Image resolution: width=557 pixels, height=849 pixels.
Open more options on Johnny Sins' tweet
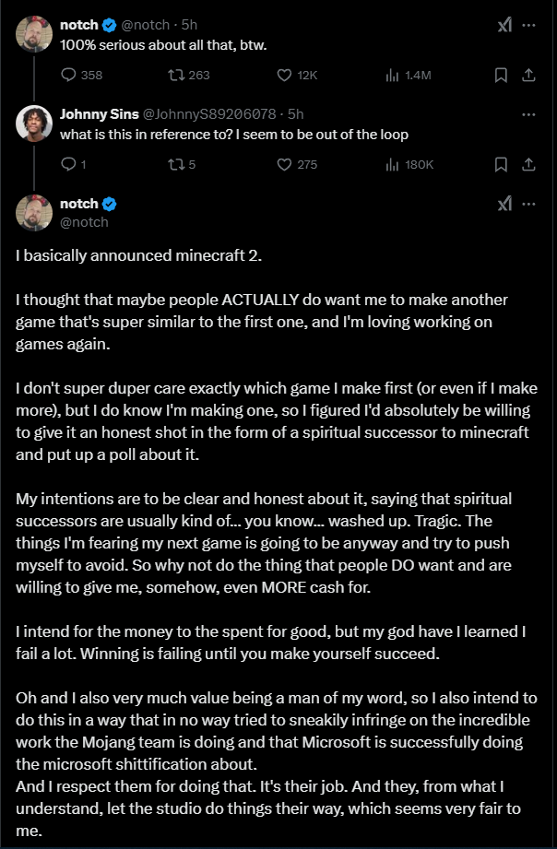[x=528, y=114]
